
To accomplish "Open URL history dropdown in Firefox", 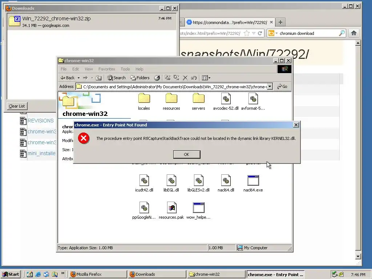I will [254, 33].
